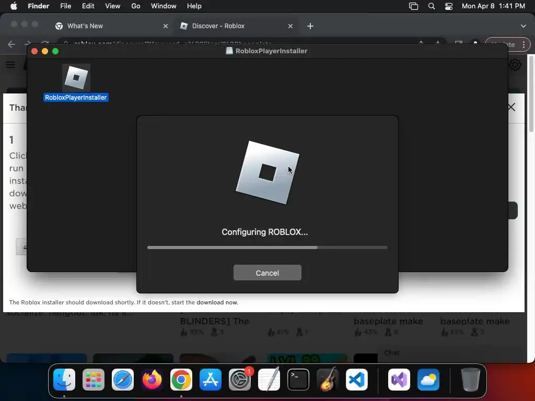The height and width of the screenshot is (401, 535).
Task: Click the Configuring ROBLOX progress bar
Action: (267, 247)
